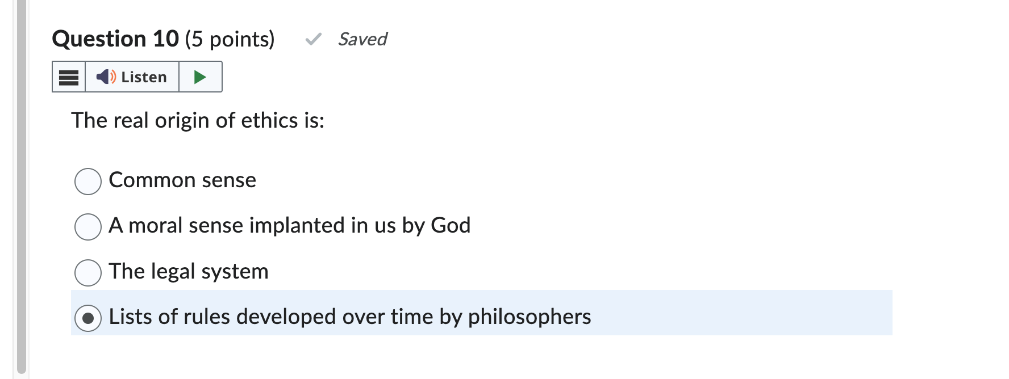1009x379 pixels.
Task: Click the Saved confirmation indicator
Action: (362, 39)
